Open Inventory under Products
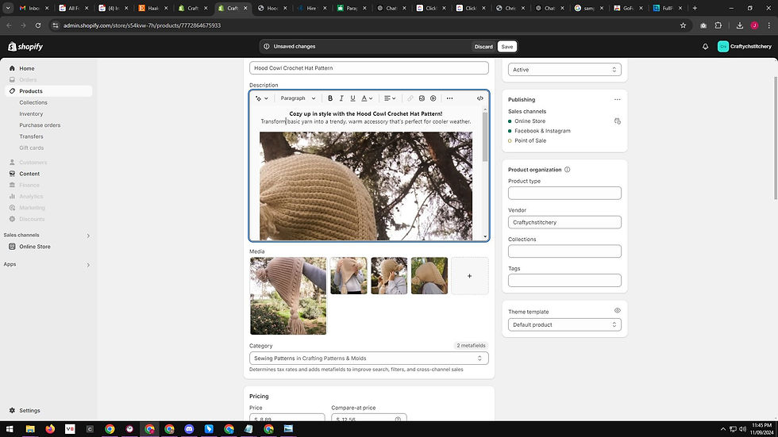Image resolution: width=778 pixels, height=437 pixels. pos(31,114)
